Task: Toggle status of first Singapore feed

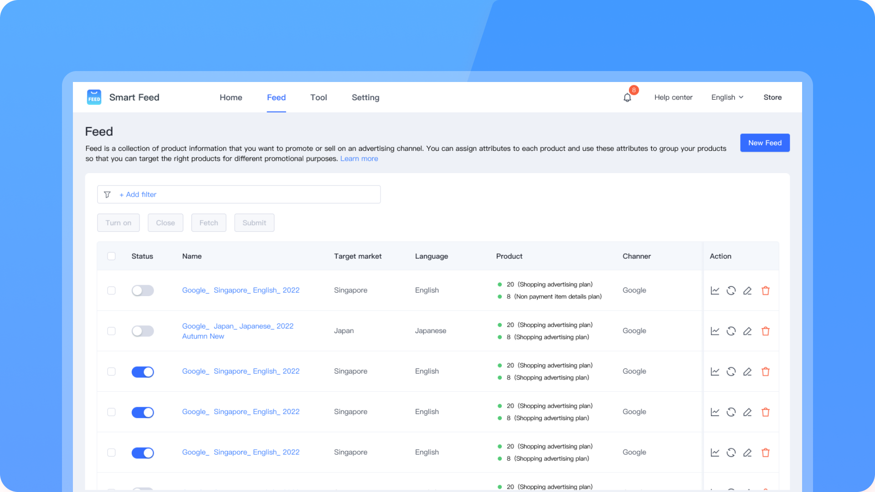Action: point(143,291)
